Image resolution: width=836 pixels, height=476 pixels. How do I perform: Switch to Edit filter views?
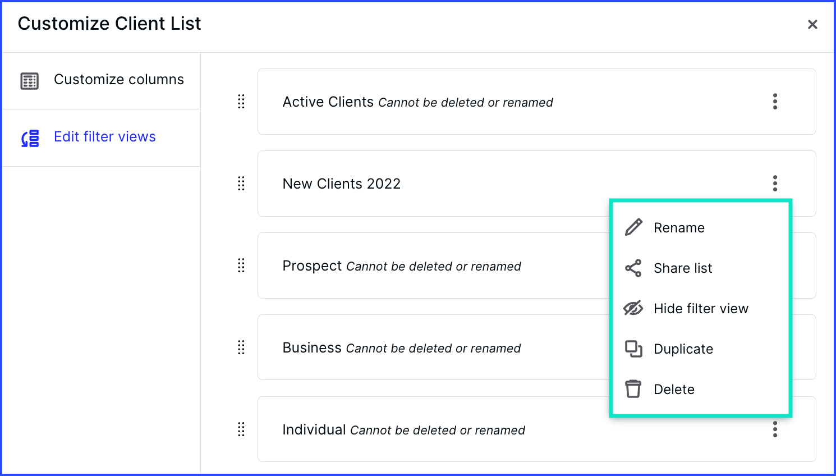102,138
